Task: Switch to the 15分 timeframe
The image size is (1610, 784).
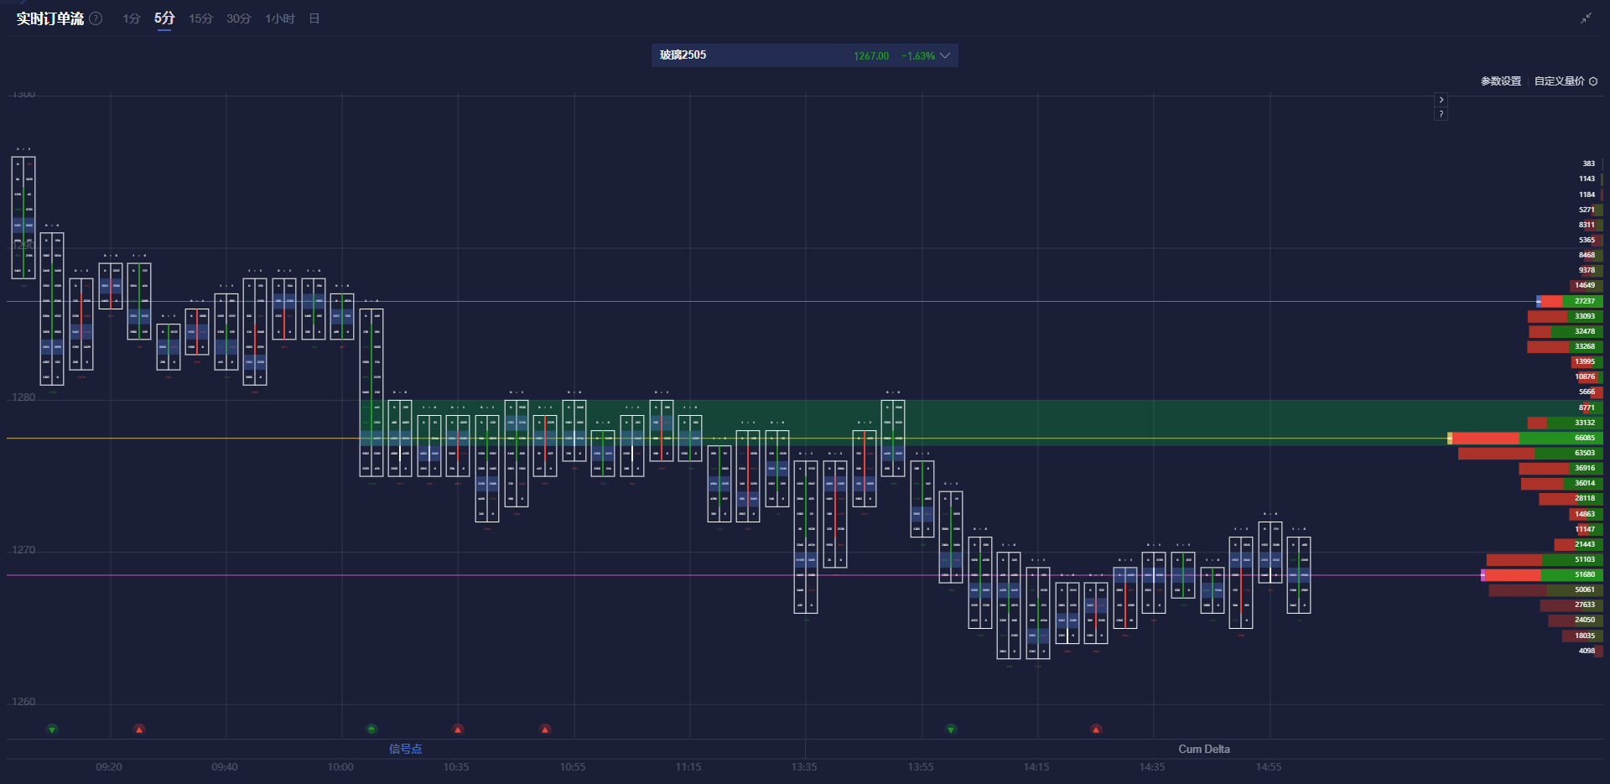Action: pos(200,18)
